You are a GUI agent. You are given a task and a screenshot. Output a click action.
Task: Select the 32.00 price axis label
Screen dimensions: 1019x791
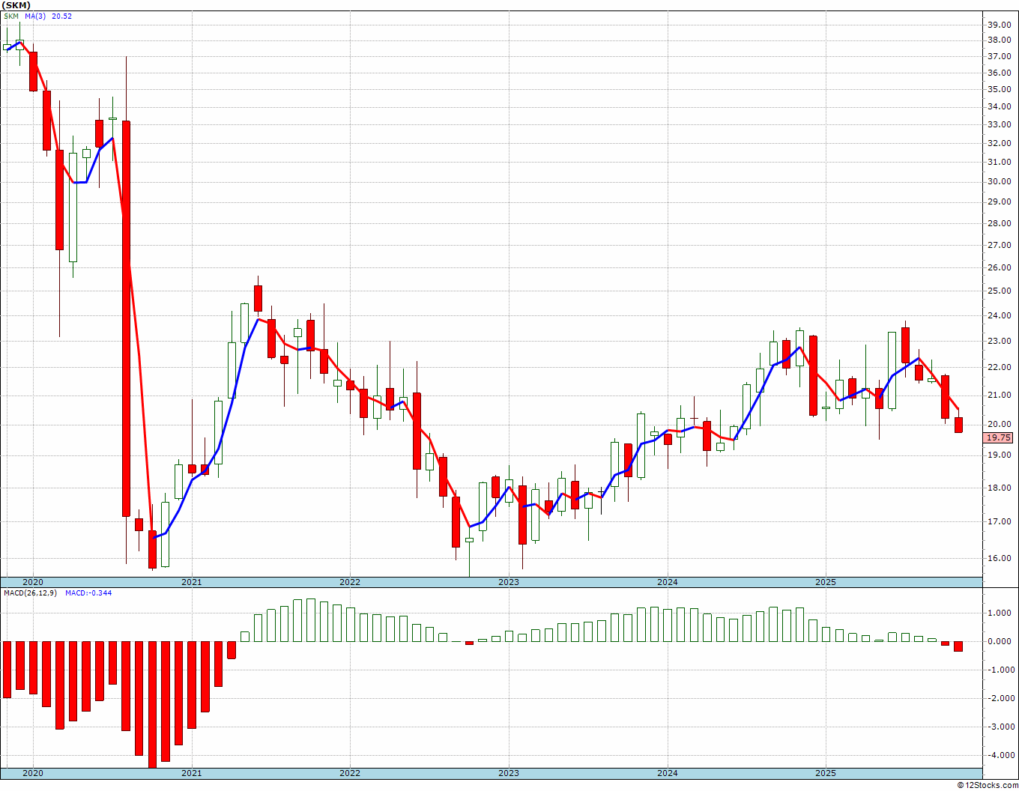[x=998, y=143]
